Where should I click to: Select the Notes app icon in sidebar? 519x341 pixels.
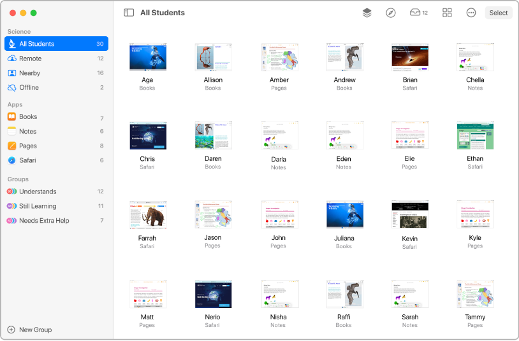pos(12,132)
